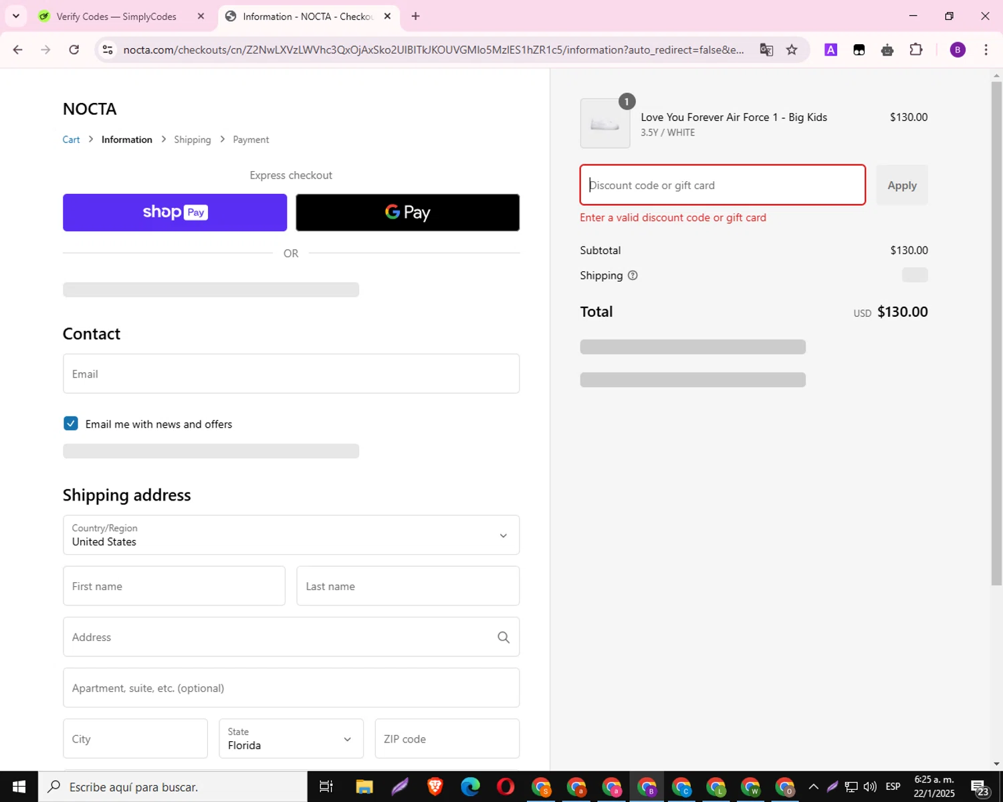The height and width of the screenshot is (802, 1003).
Task: Open File Explorer from the taskbar
Action: point(364,787)
